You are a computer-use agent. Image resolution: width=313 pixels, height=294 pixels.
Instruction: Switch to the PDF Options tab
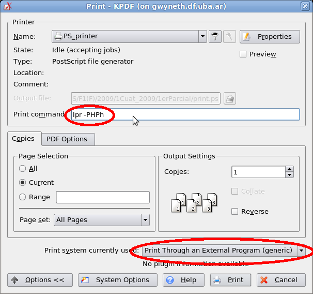coord(68,139)
